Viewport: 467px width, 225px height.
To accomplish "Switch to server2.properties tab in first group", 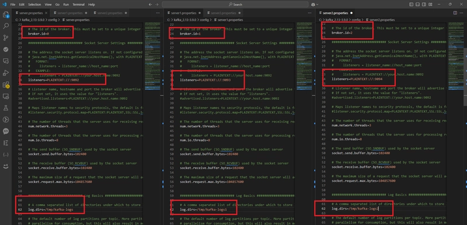I will click(x=110, y=13).
